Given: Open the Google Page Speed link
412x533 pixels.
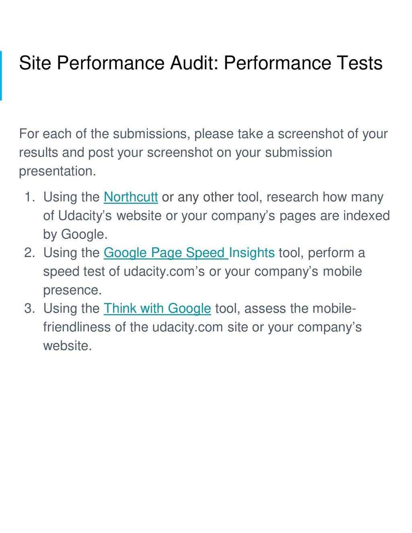Looking at the screenshot, I should tap(166, 253).
